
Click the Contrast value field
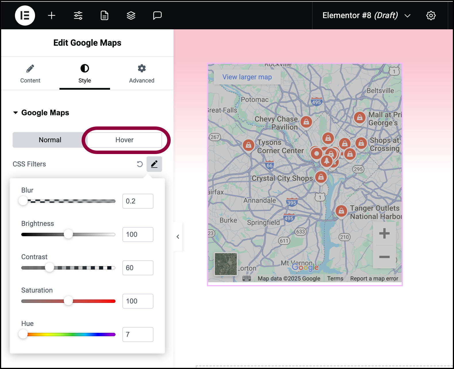[138, 268]
